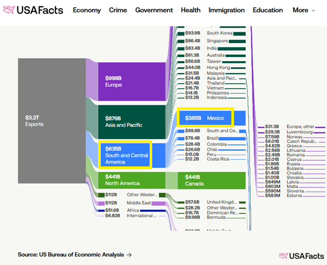Click the Malaysia $31.5B label
This screenshot has height=265, width=327.
[x=205, y=73]
